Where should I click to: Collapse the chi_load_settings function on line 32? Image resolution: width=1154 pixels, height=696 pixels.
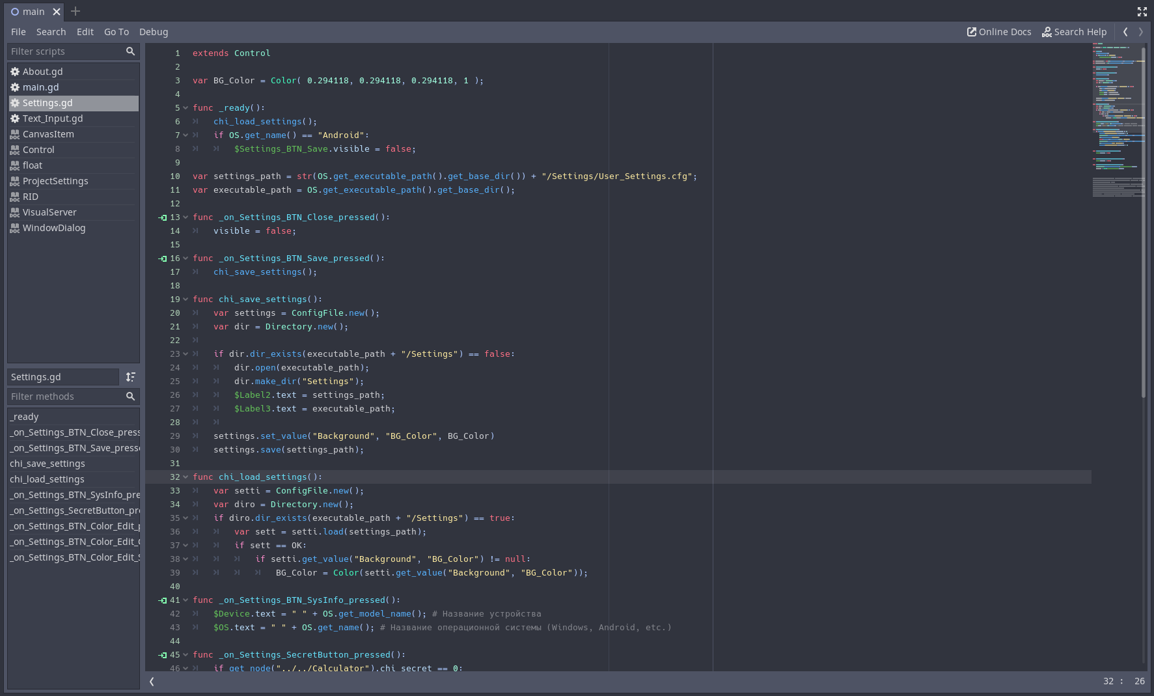point(185,477)
